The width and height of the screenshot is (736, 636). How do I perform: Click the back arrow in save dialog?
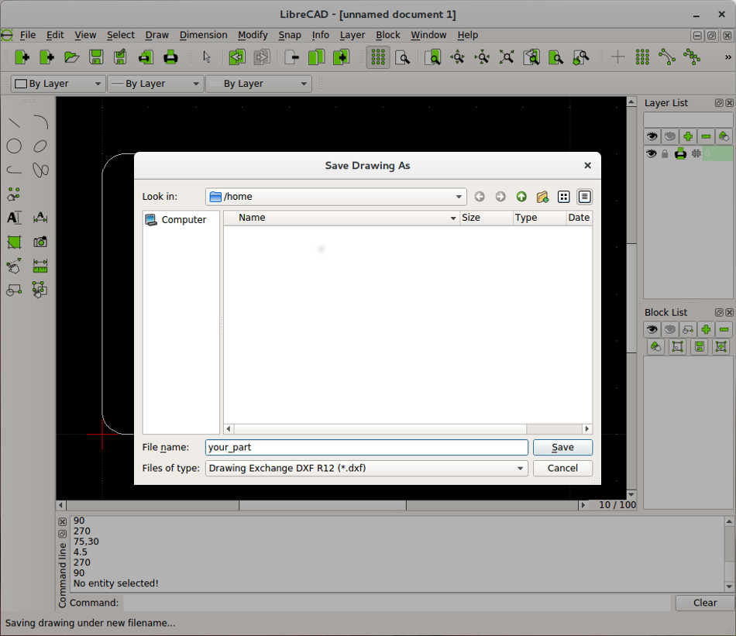[480, 197]
